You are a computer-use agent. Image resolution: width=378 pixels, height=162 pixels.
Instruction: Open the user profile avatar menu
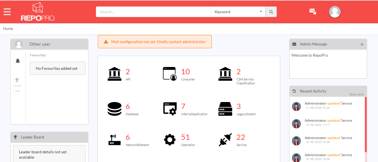tap(335, 12)
